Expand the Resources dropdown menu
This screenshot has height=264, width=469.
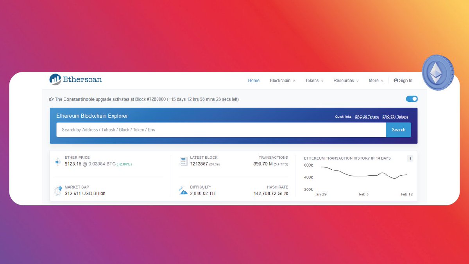[346, 81]
